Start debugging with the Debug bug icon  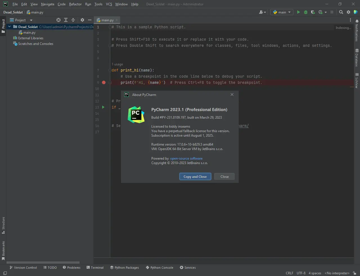click(x=306, y=12)
